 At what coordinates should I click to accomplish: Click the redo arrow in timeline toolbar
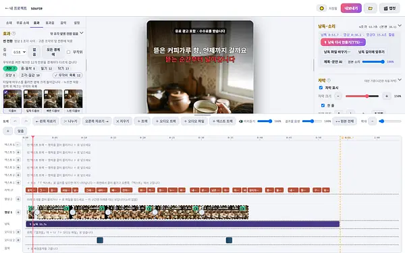(x=26, y=121)
